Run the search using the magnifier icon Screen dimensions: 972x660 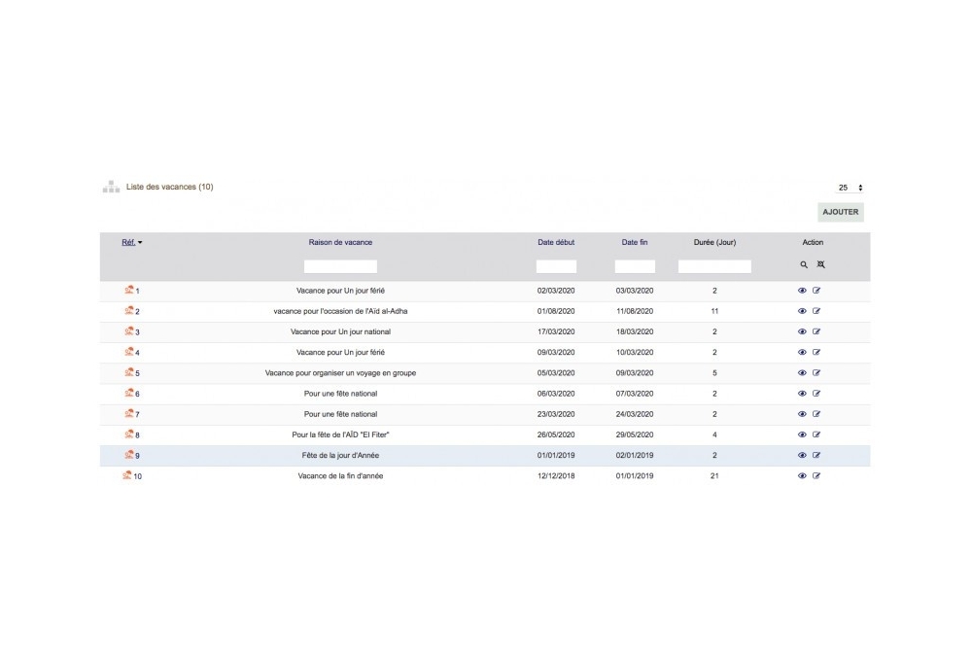803,264
